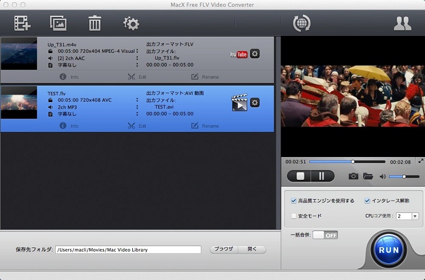Open the snapshot folder icon
Image resolution: width=425 pixels, height=280 pixels.
[x=368, y=176]
